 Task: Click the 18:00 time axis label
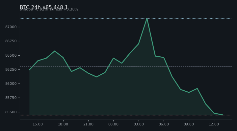63,124
